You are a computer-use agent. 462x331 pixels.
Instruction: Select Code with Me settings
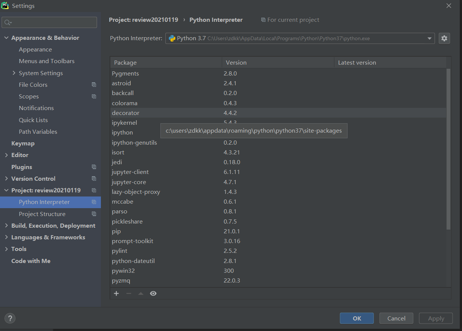coord(31,261)
